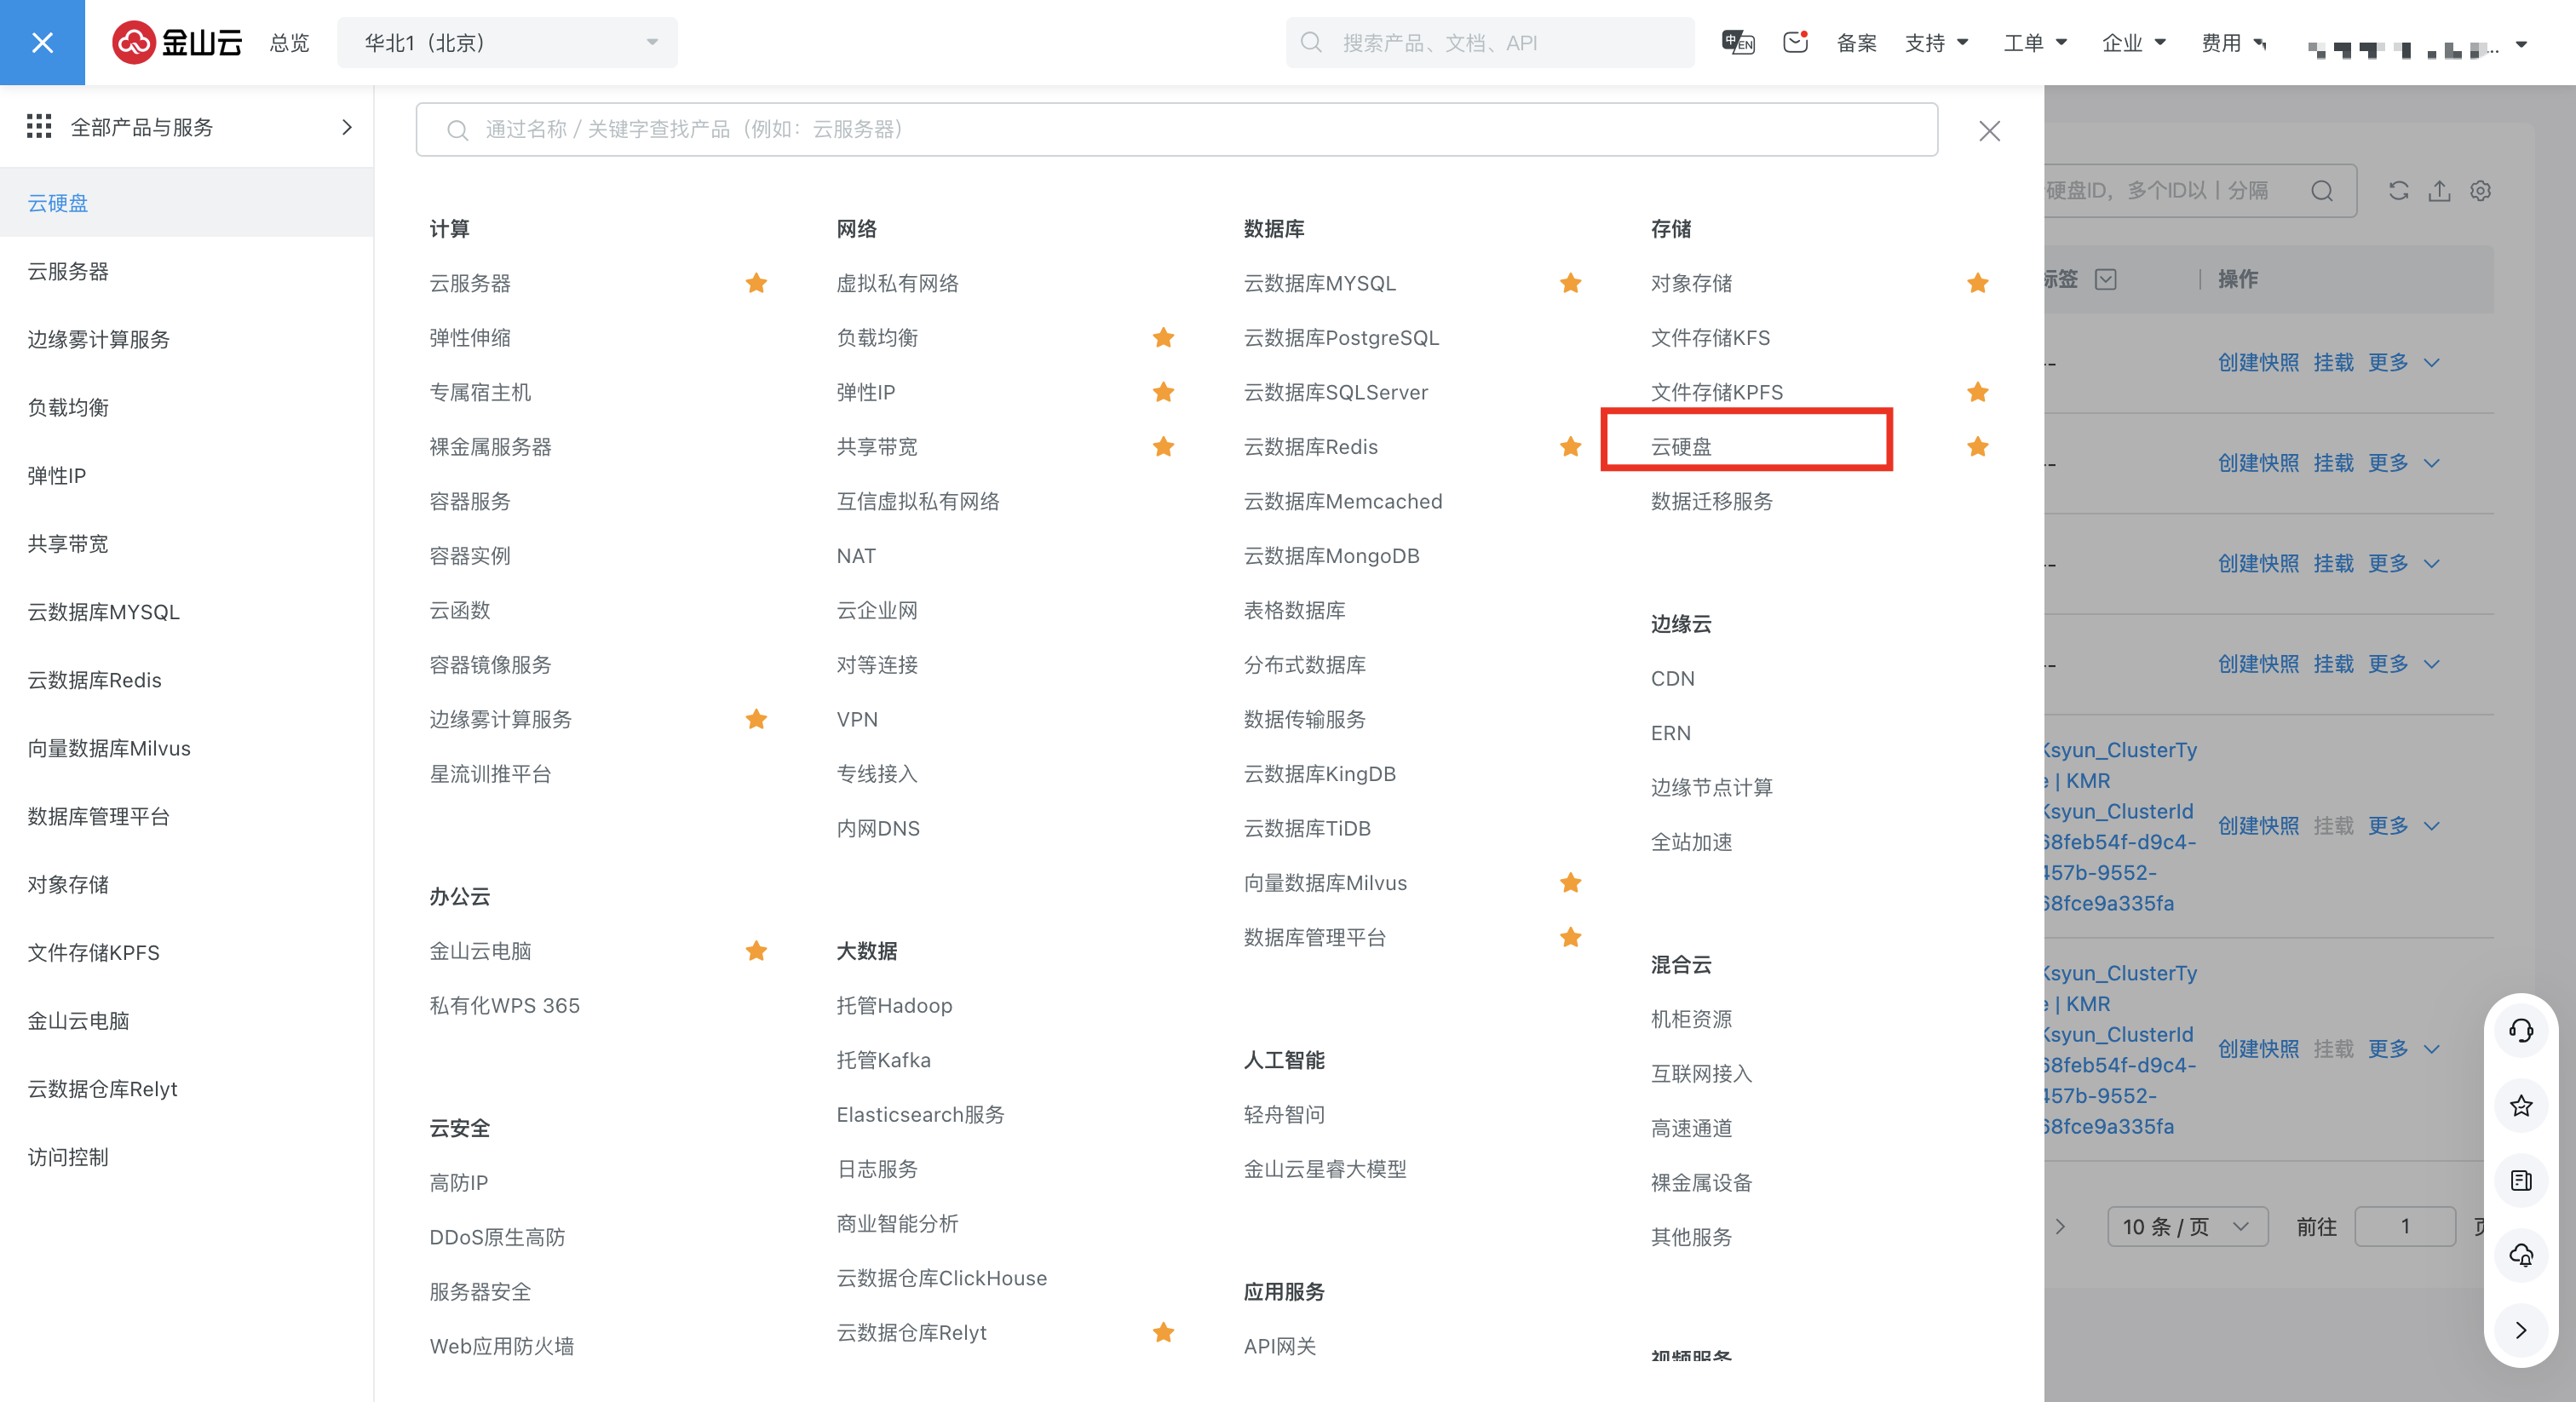Open the message notifications icon
The height and width of the screenshot is (1402, 2576).
click(x=1795, y=42)
